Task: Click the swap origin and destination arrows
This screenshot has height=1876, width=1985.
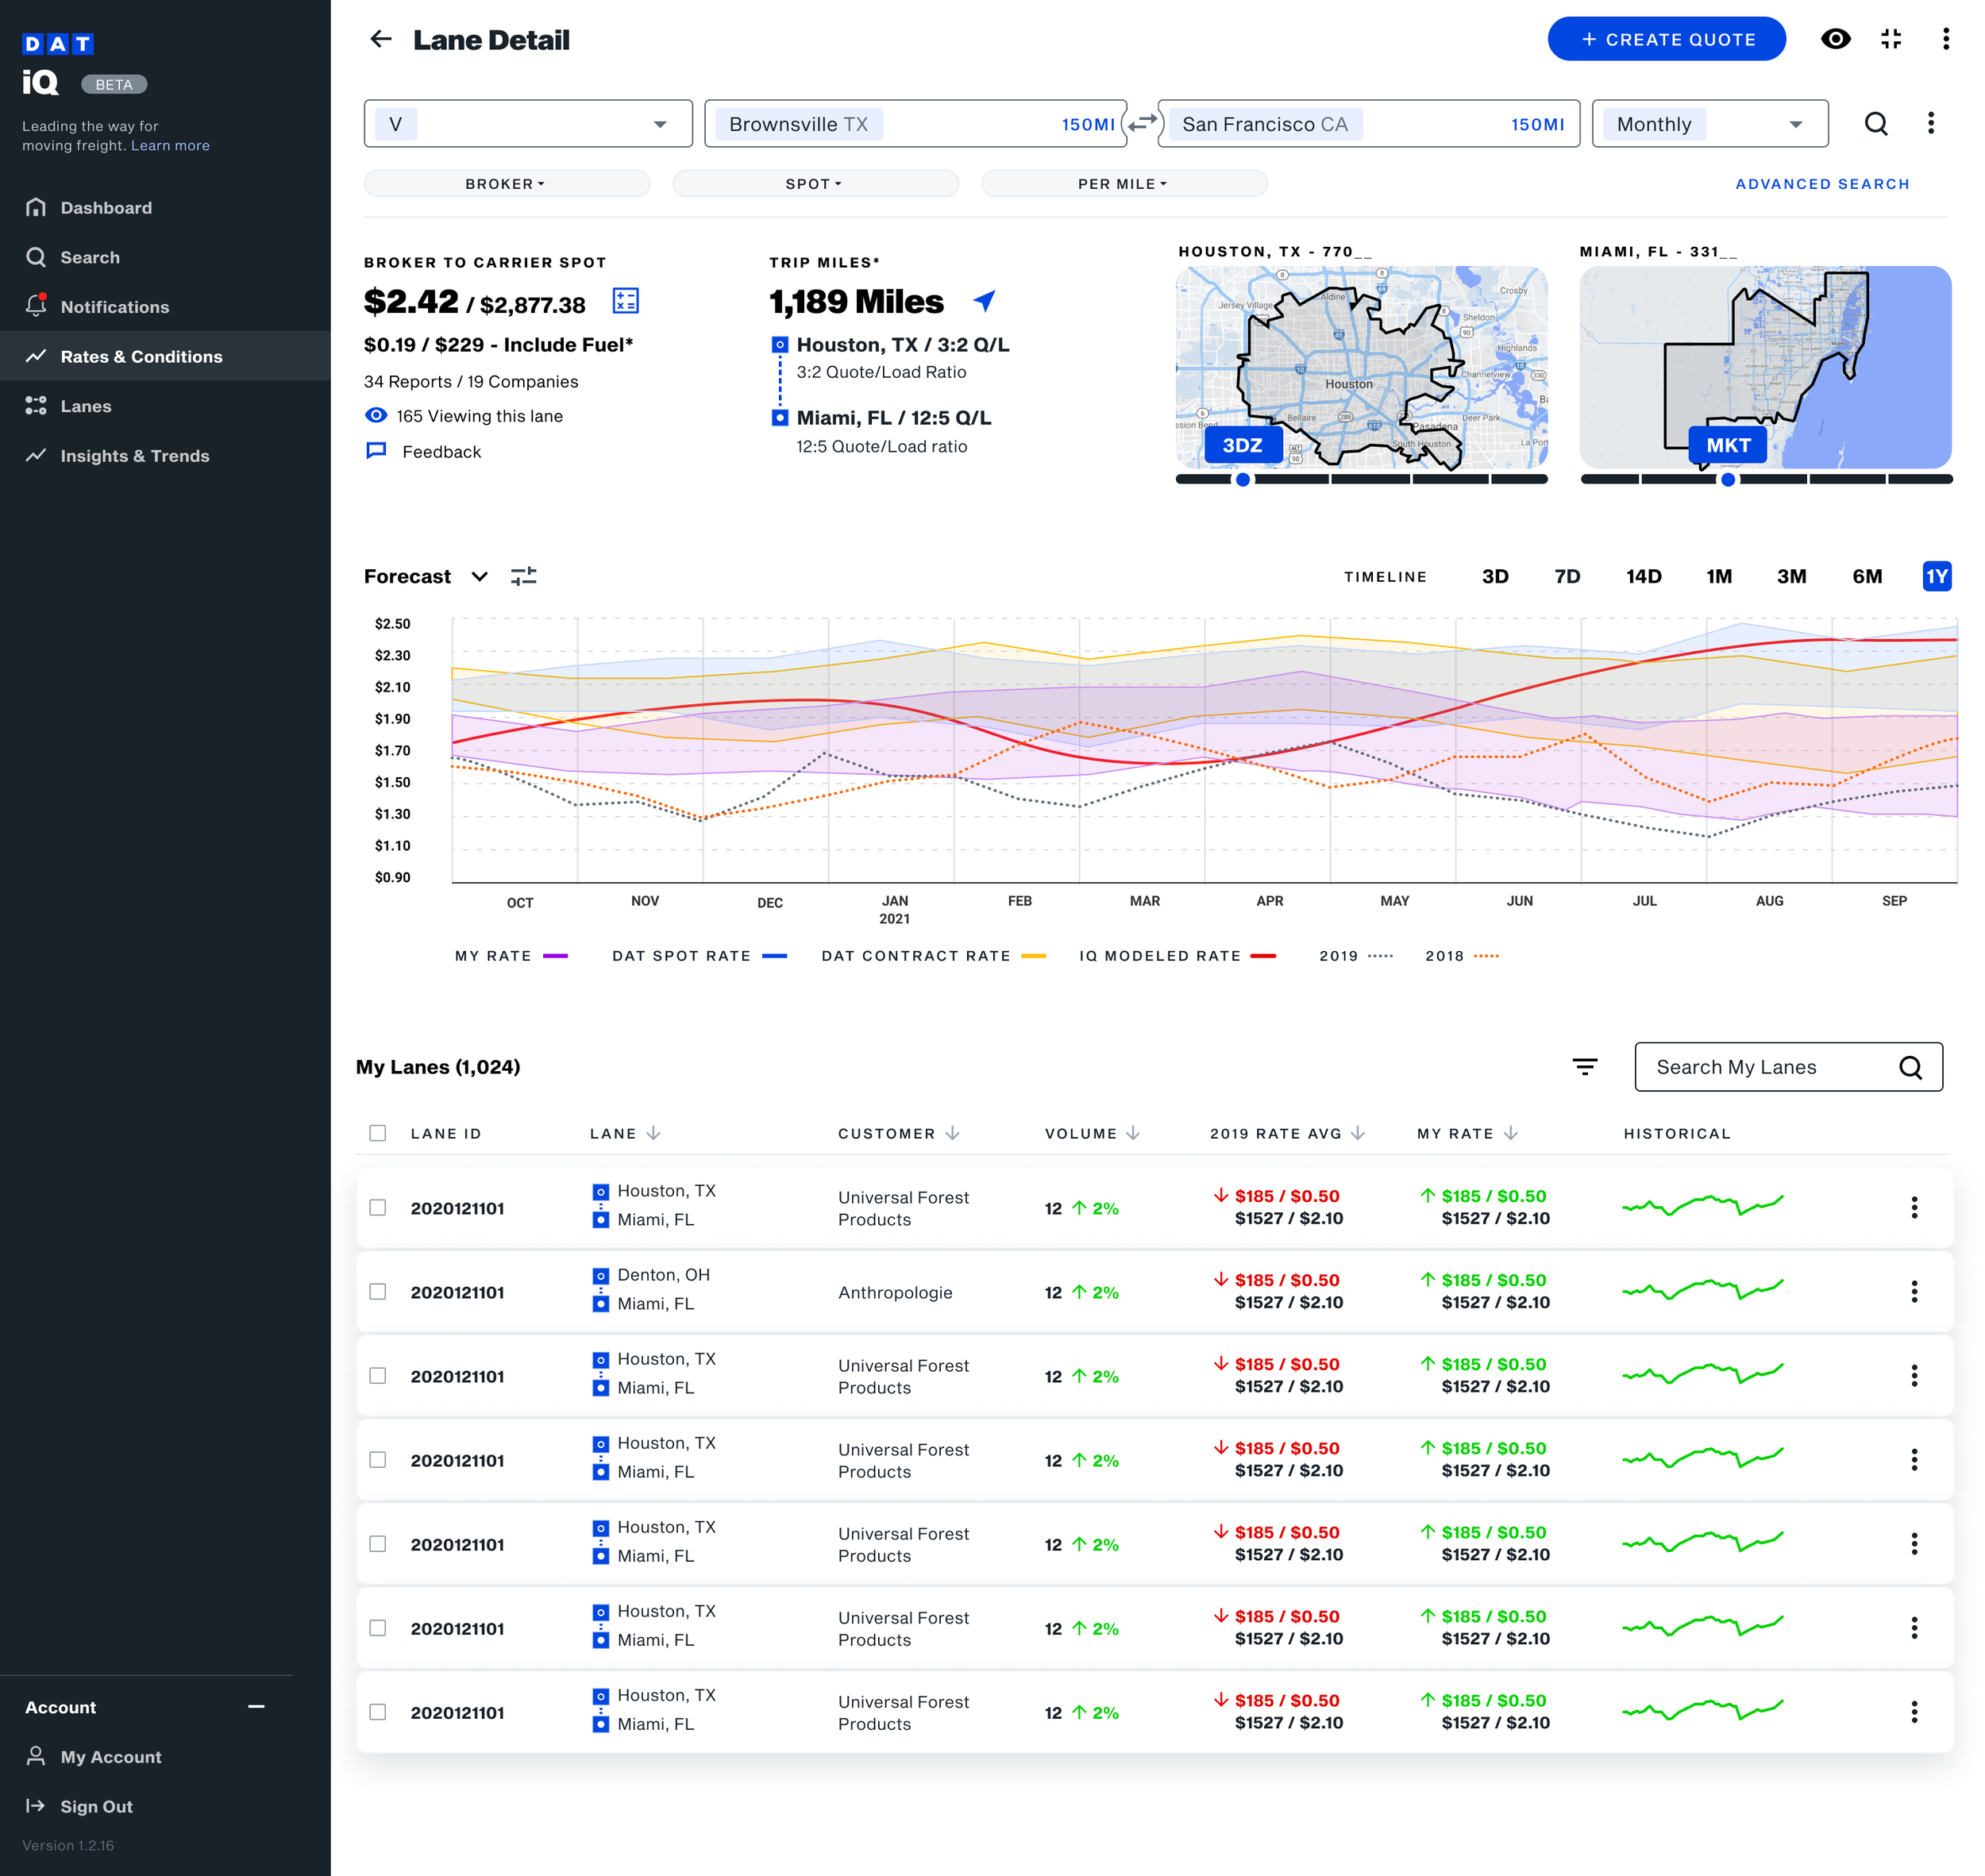Action: click(x=1142, y=123)
